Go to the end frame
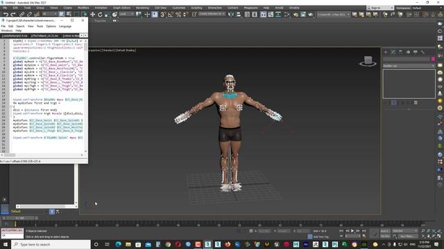The image size is (444, 249). click(364, 231)
